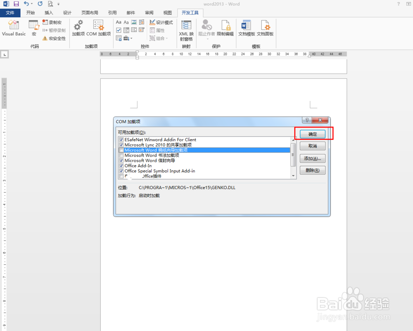Insert picture content control
Screen dimensions: 413x331
click(134, 22)
